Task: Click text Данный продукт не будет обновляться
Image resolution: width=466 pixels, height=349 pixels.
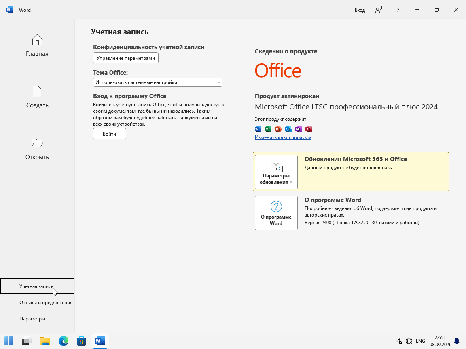Action: (x=348, y=167)
